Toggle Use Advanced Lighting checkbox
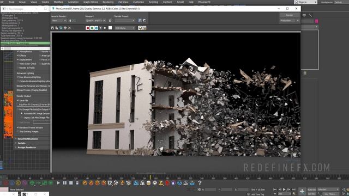 tap(18, 77)
